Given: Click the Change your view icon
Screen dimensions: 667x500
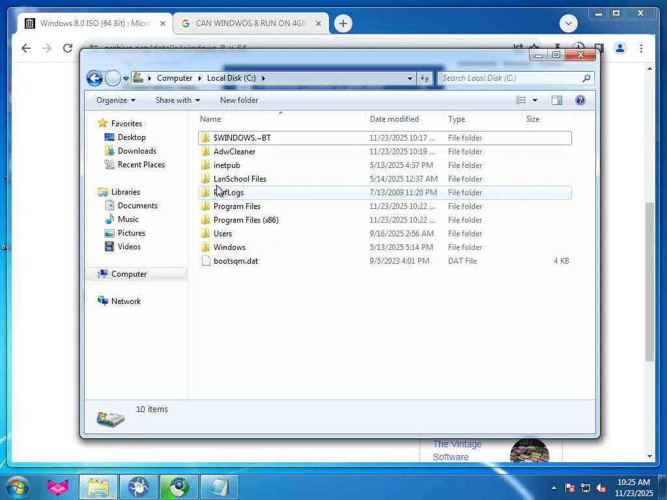Looking at the screenshot, I should [x=521, y=100].
